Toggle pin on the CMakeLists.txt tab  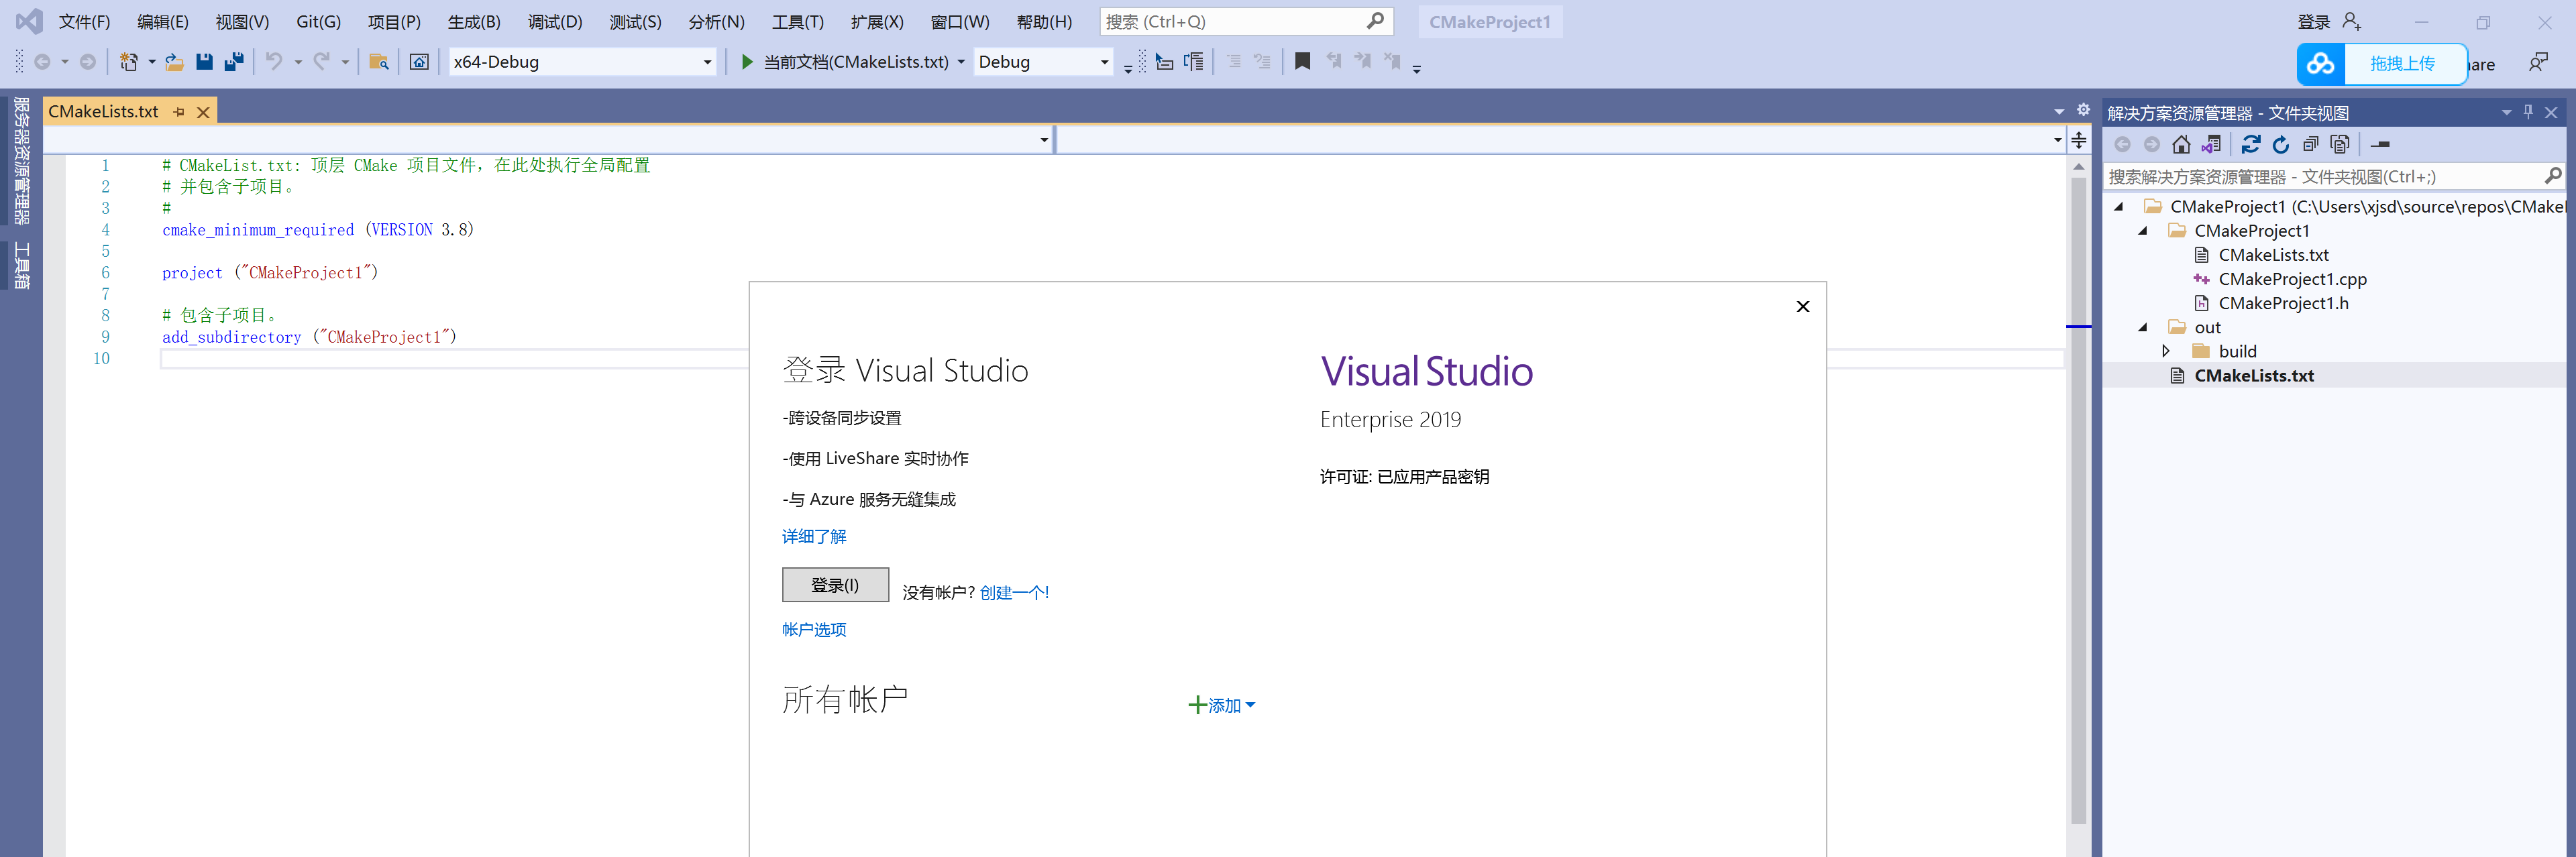coord(179,112)
